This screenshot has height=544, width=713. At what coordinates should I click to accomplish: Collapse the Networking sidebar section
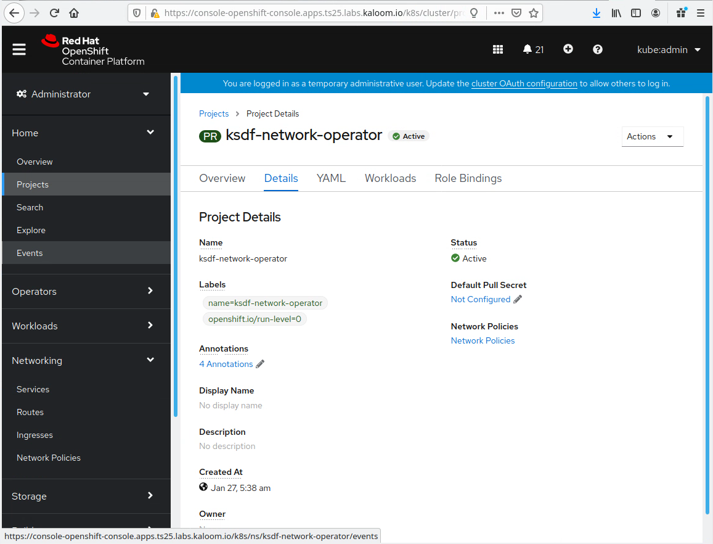[x=86, y=361]
